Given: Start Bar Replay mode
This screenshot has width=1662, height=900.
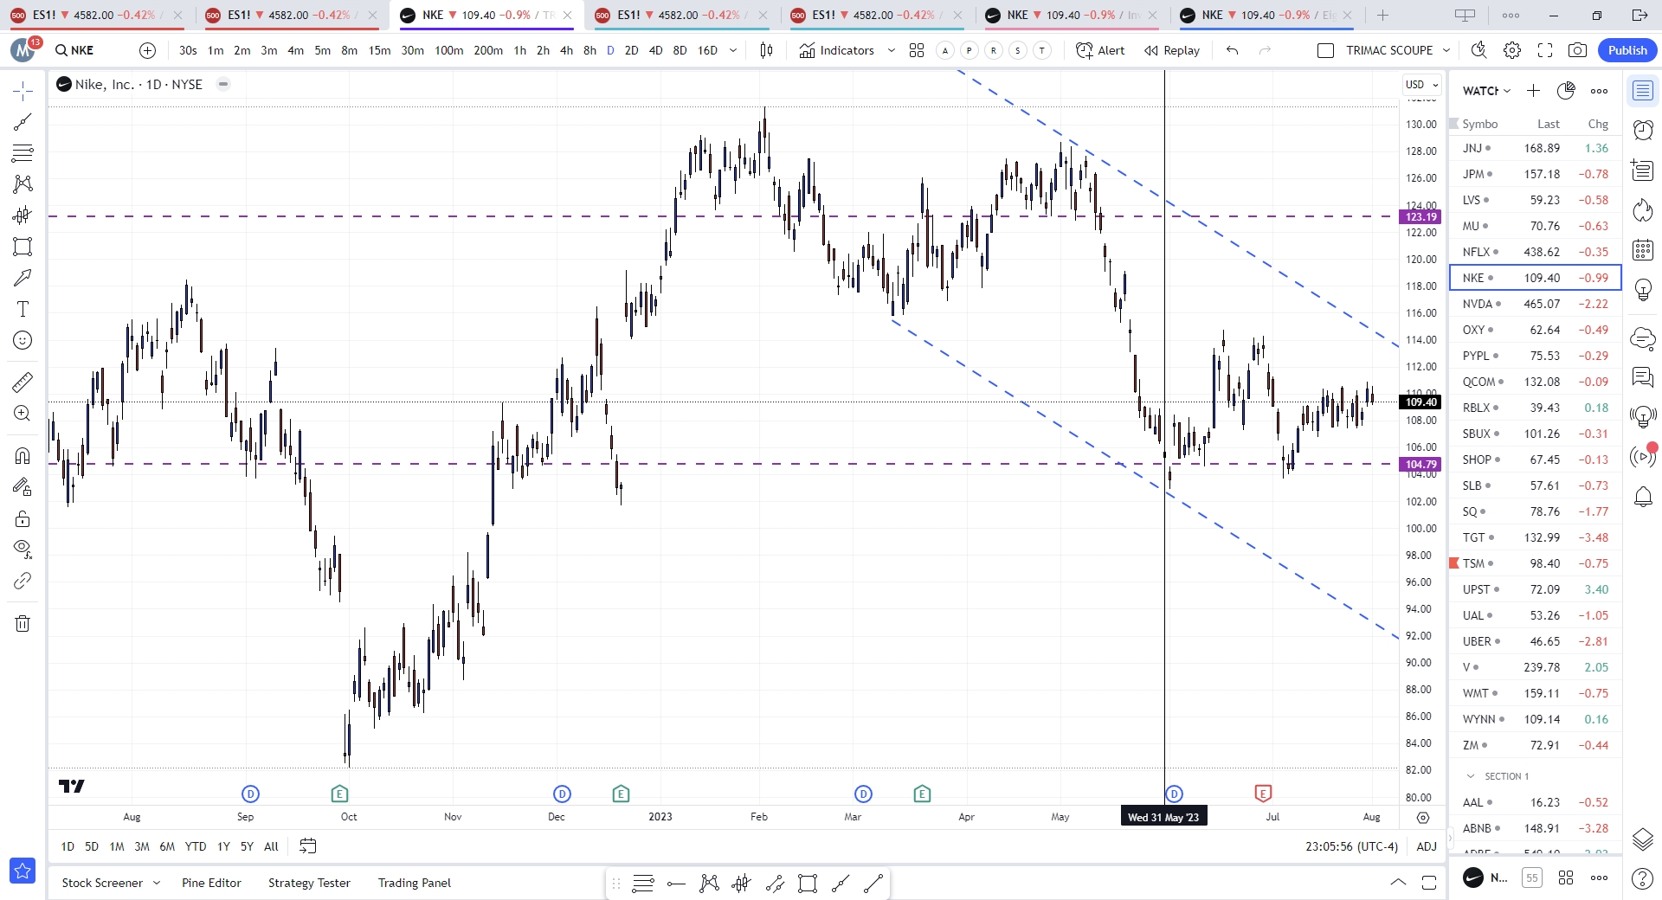Looking at the screenshot, I should coord(1172,50).
